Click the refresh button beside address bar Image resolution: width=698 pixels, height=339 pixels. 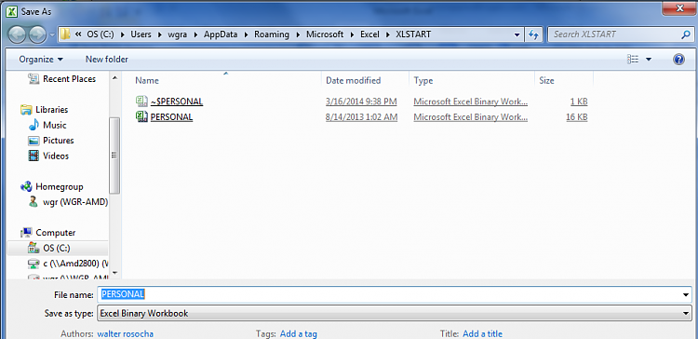point(533,34)
